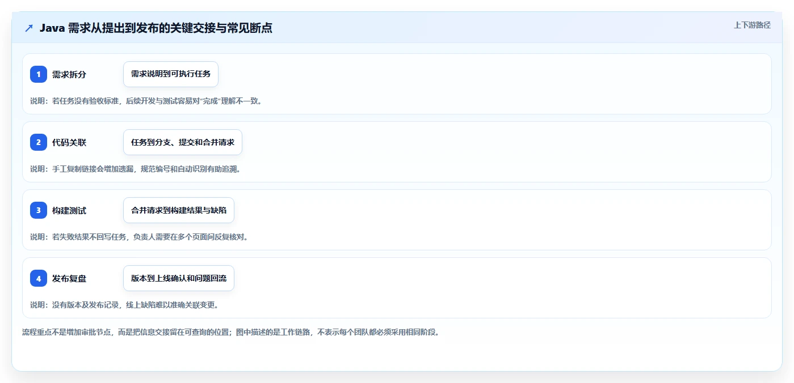The width and height of the screenshot is (794, 383).
Task: Click the 发布复盘 step title
Action: [x=69, y=278]
